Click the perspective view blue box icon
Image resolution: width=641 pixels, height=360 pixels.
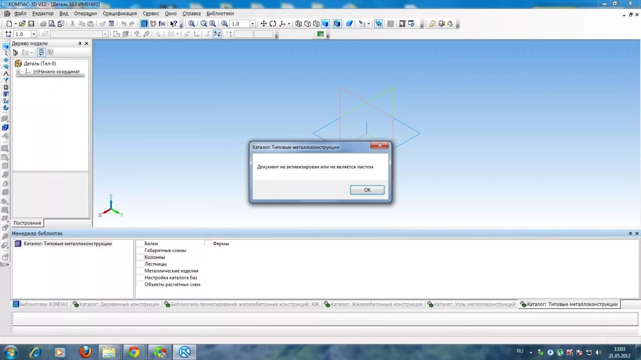349,24
